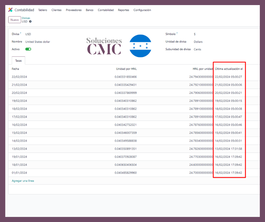Image resolution: width=265 pixels, height=222 pixels.
Task: Click the Fecha column header
Action: (15, 69)
